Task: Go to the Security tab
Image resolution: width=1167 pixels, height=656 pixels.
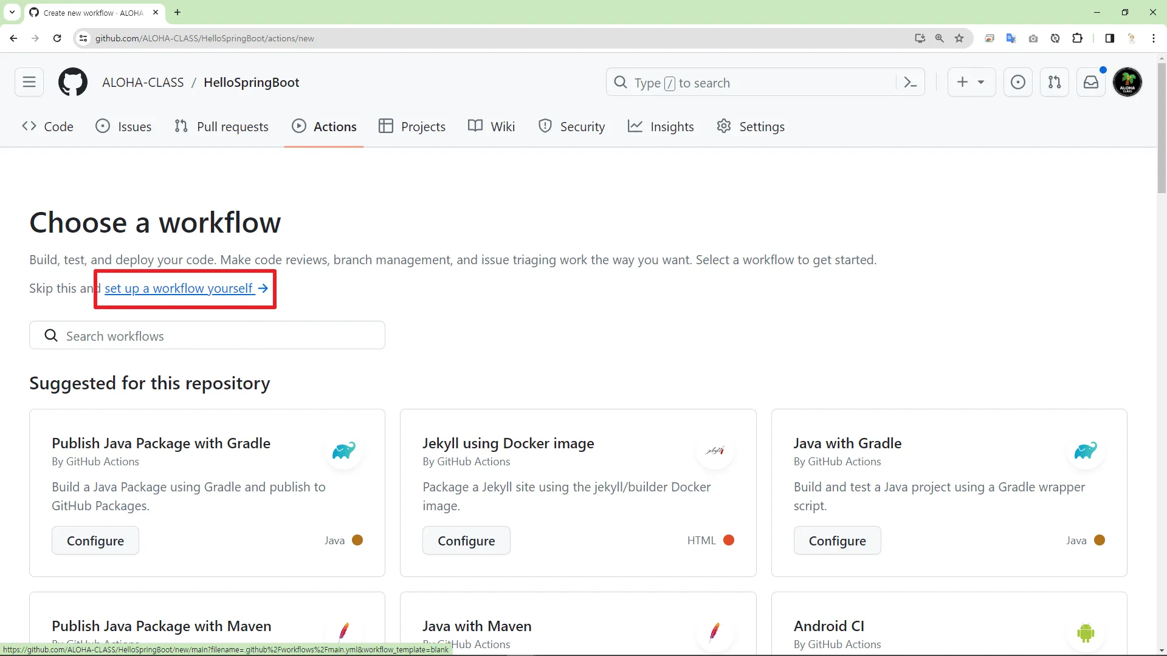Action: coord(571,126)
